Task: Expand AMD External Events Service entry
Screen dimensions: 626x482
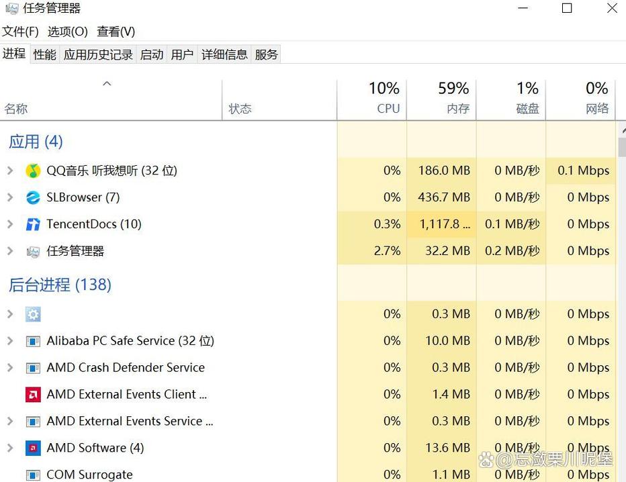Action: coord(10,422)
